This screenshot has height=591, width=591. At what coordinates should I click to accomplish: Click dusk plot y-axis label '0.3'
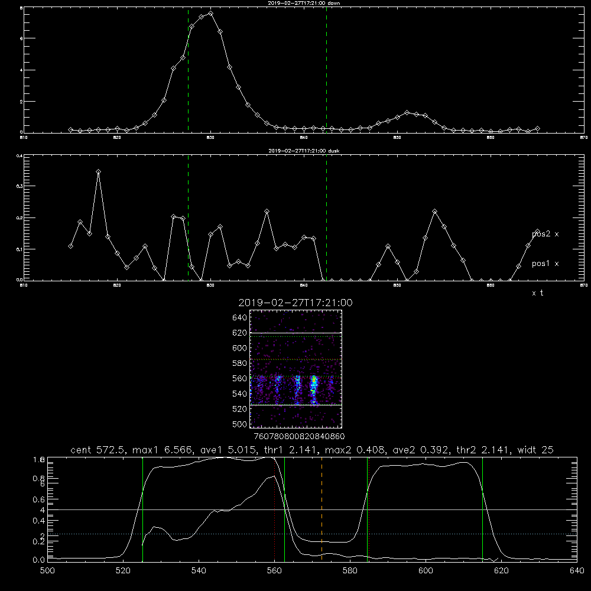tap(20, 186)
